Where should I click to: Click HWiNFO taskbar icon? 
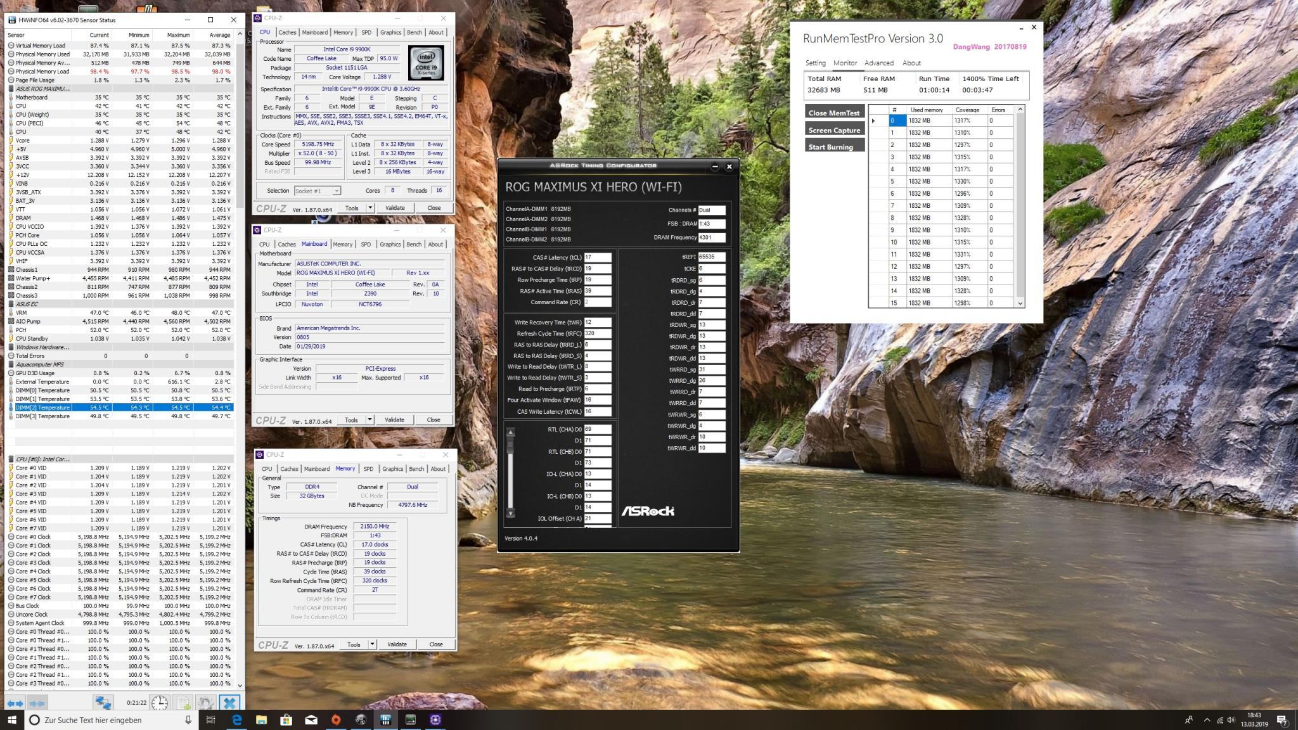coord(385,720)
